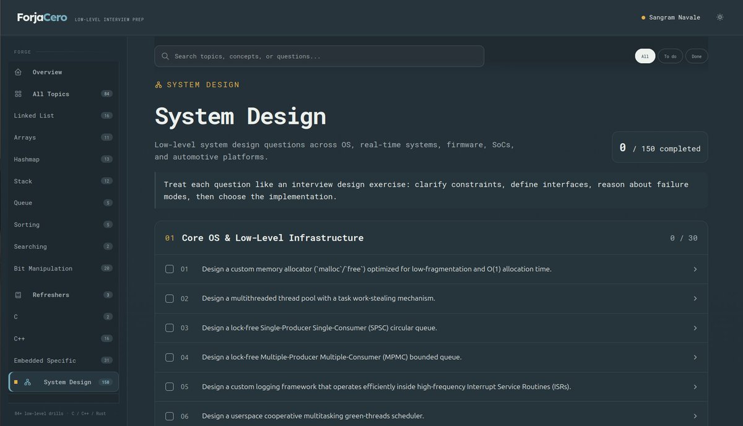Click the System Design sidebar icon
Screen dimensions: 743x426
coord(27,382)
